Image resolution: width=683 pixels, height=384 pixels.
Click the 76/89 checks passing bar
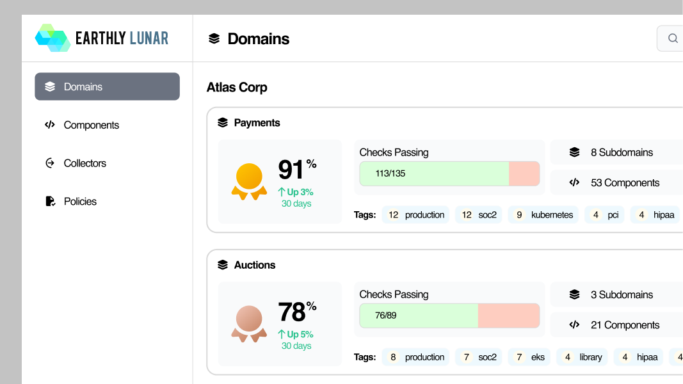pos(449,316)
